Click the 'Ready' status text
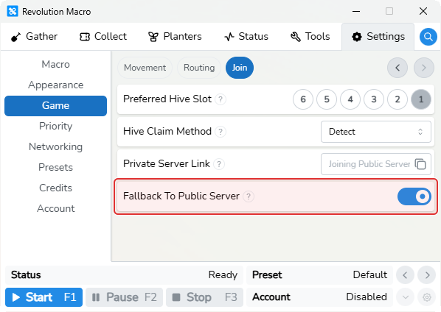Screen dimensions: 441x312 click(x=223, y=275)
